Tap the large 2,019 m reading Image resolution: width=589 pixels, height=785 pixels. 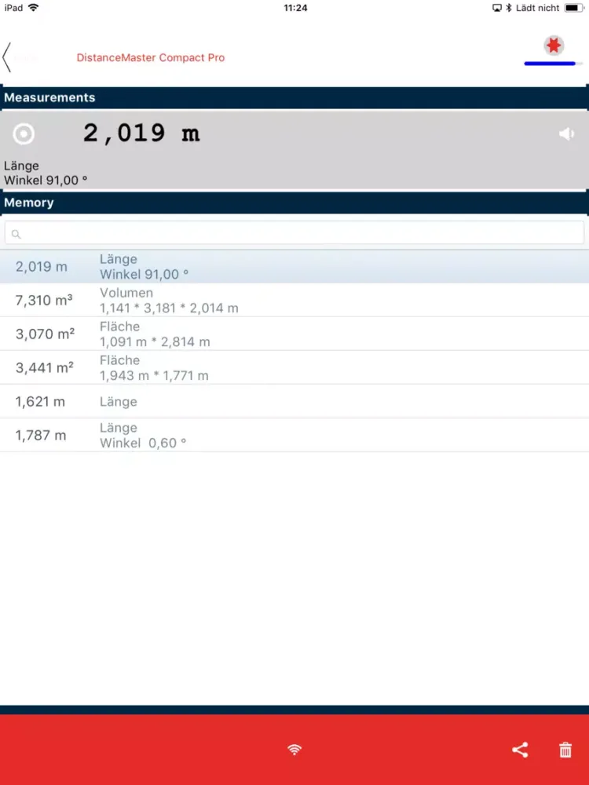coord(141,133)
